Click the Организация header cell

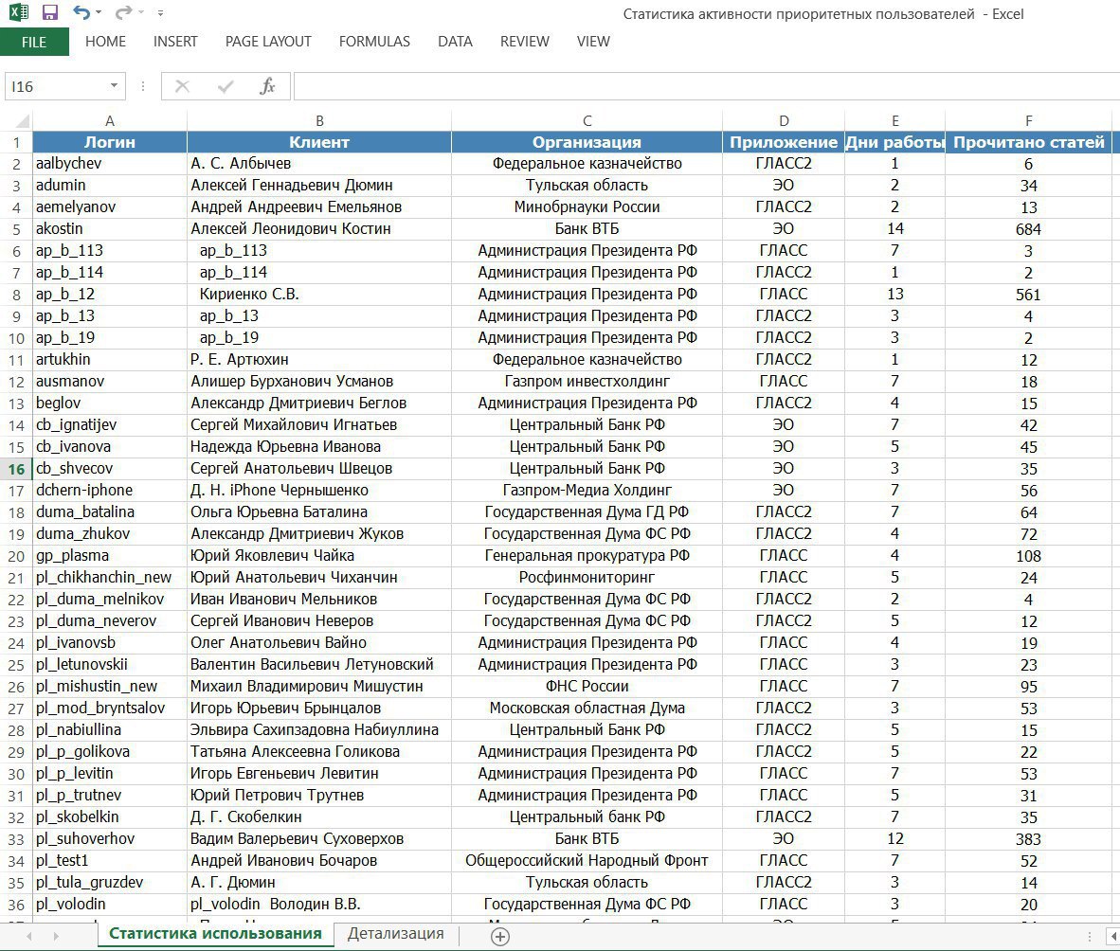[587, 142]
